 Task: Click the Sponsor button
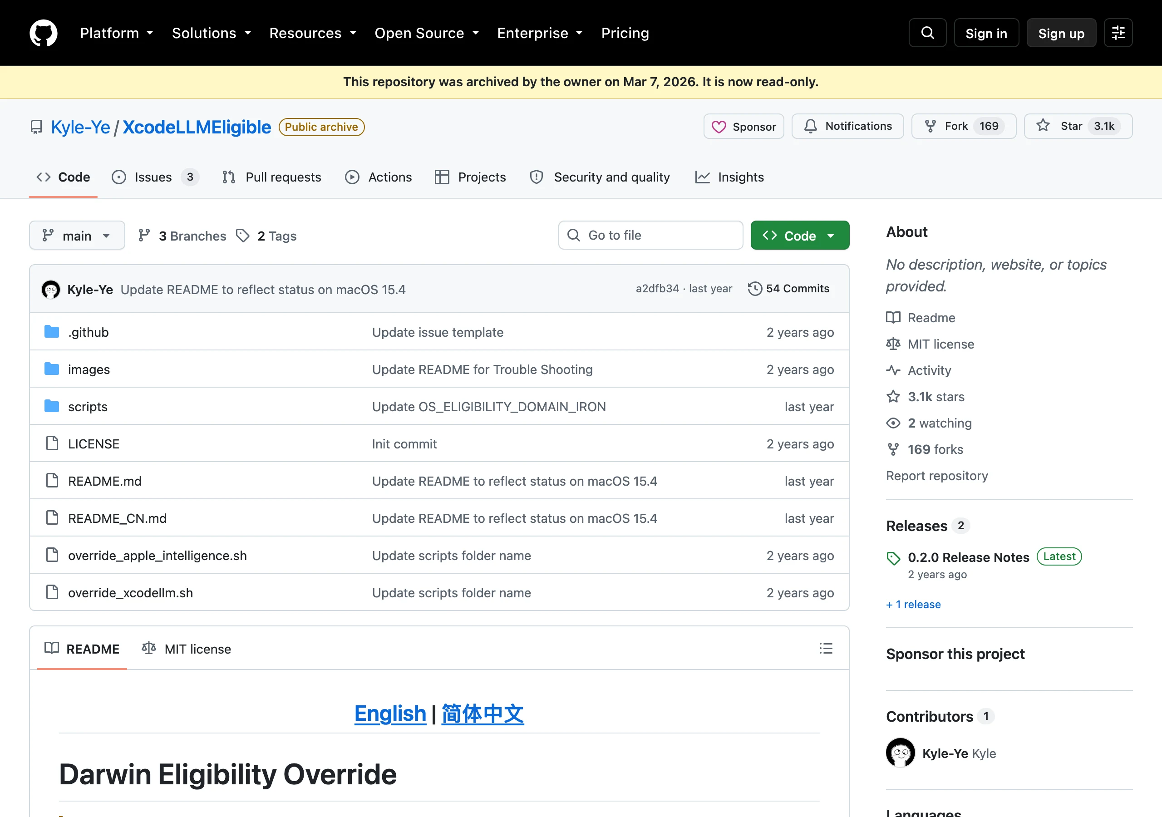click(743, 126)
